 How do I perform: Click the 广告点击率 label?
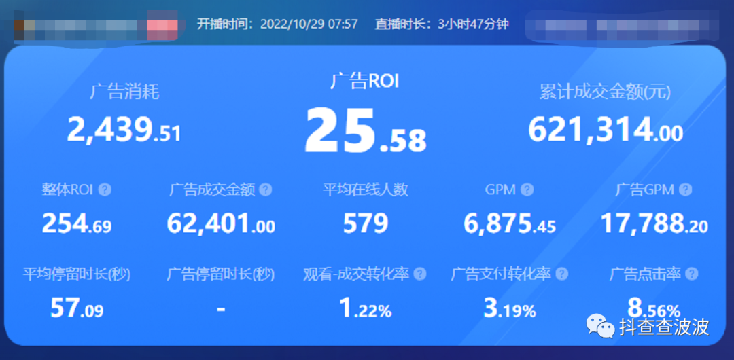[x=645, y=274]
